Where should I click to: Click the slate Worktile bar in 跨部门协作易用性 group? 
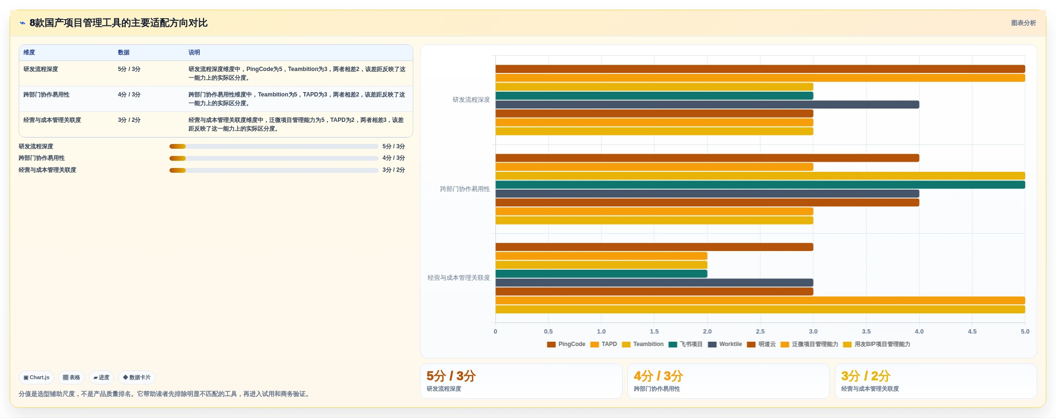pos(707,193)
